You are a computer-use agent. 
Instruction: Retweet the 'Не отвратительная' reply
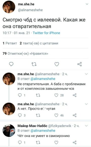(x=38, y=95)
